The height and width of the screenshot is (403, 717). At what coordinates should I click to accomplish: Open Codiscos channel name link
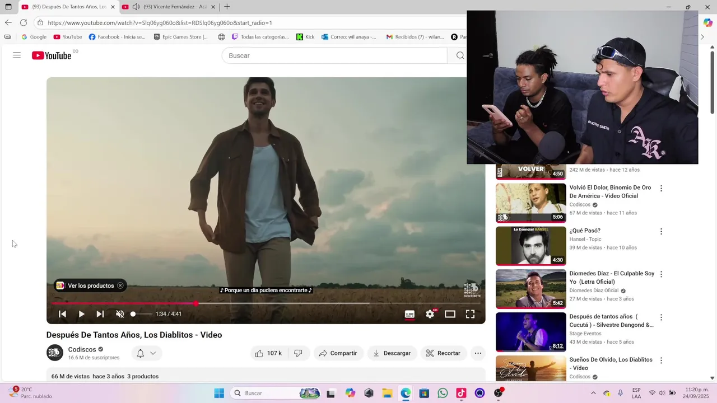point(82,349)
